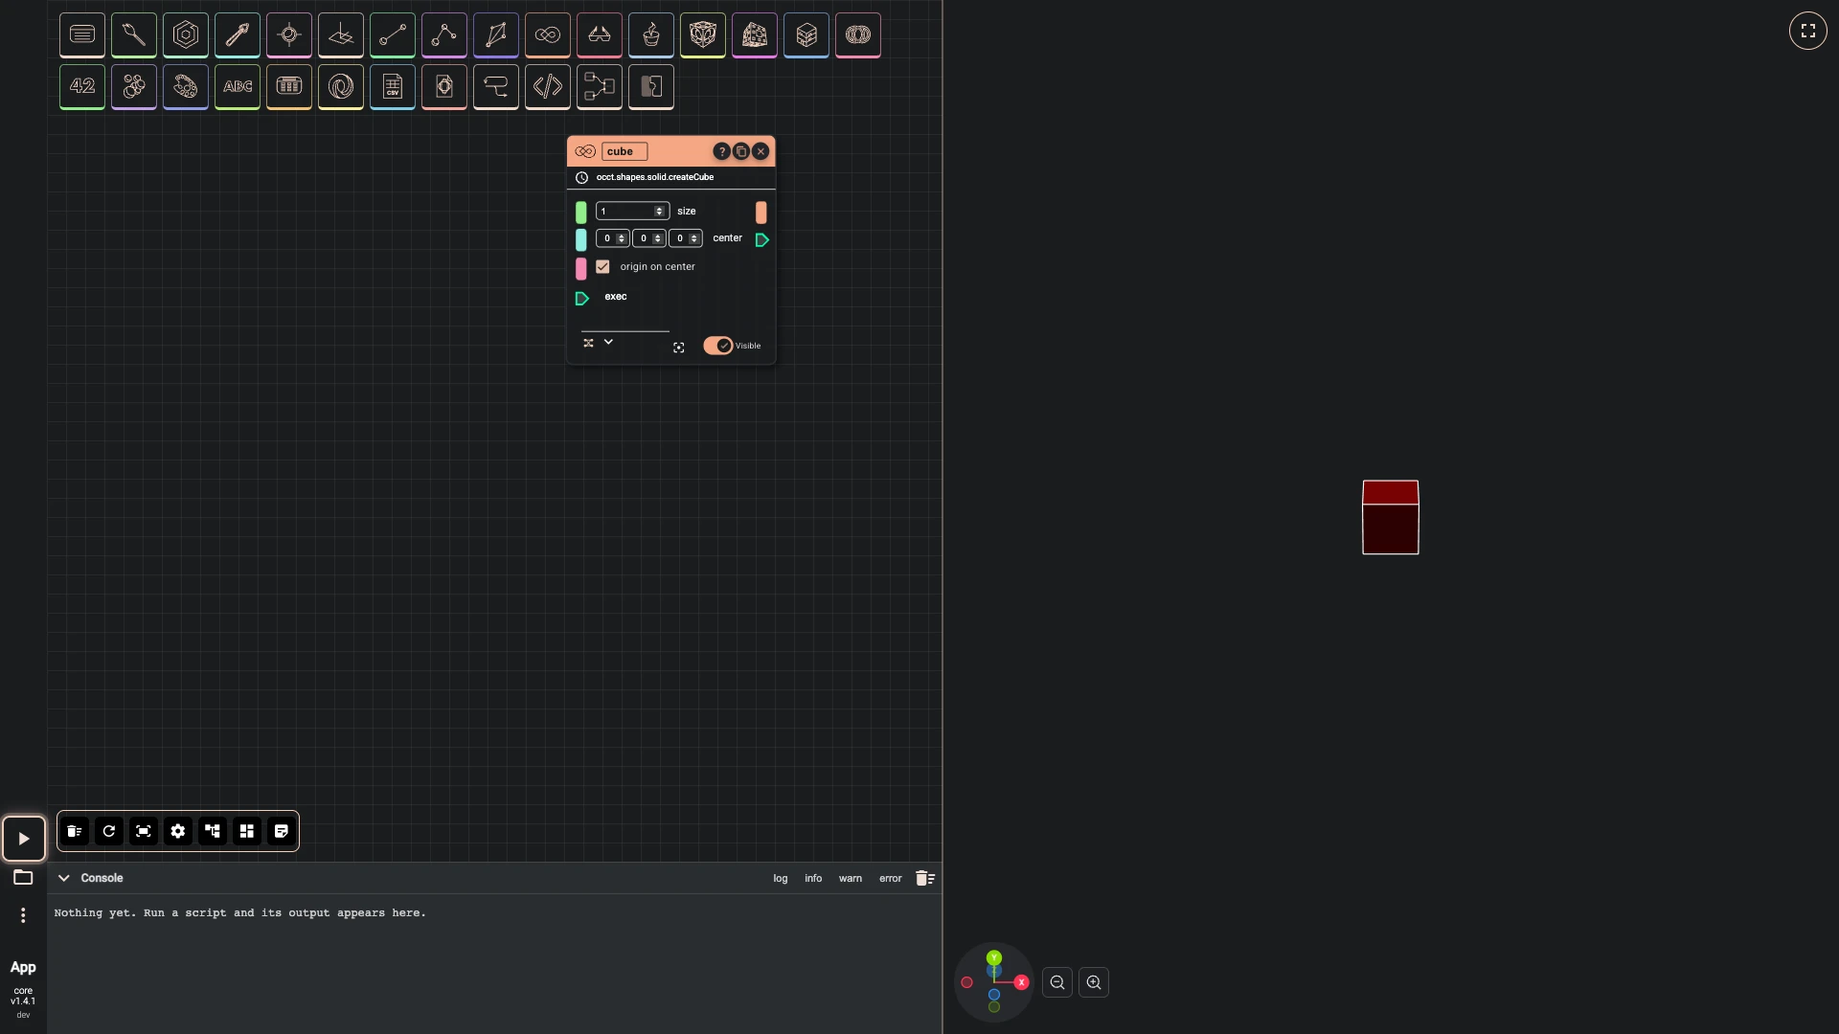Click the first center coordinate stepper
This screenshot has width=1839, height=1034.
point(622,238)
